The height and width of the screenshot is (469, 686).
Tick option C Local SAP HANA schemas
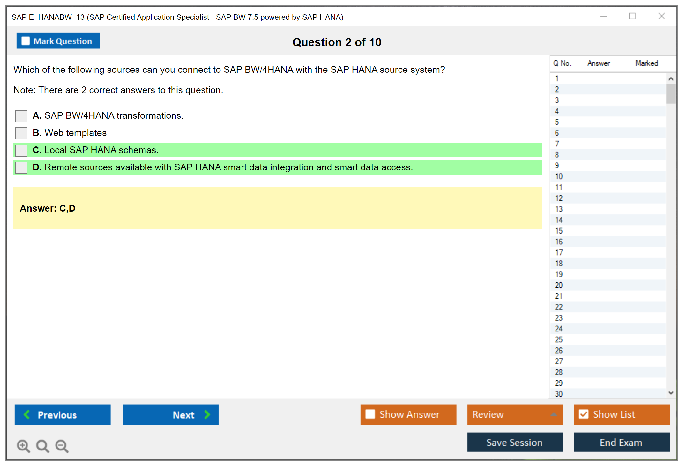pos(21,150)
